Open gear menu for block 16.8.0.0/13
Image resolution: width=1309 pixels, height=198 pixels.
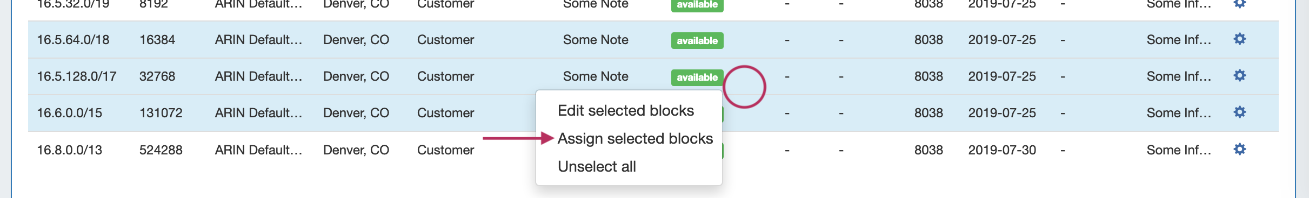pyautogui.click(x=1239, y=150)
